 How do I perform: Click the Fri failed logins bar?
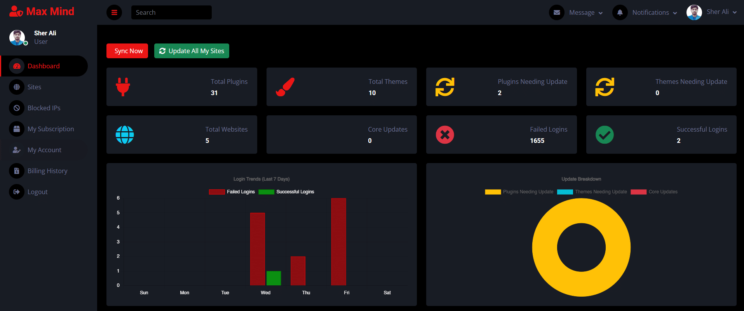(338, 242)
